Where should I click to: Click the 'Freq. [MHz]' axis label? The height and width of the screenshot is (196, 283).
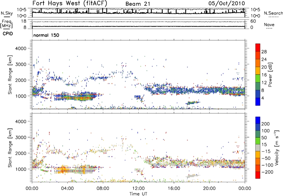(6, 24)
